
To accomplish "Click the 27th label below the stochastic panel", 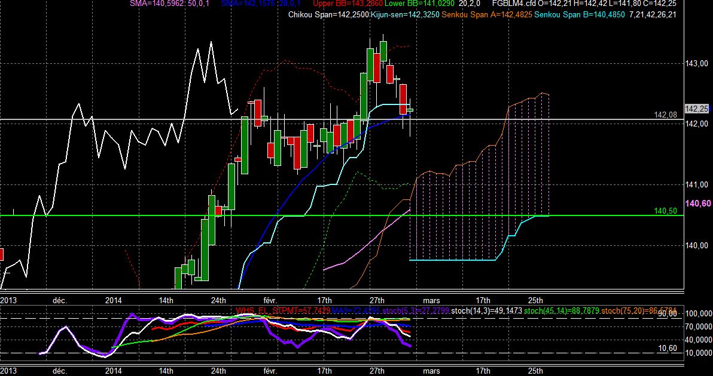I will tap(377, 371).
